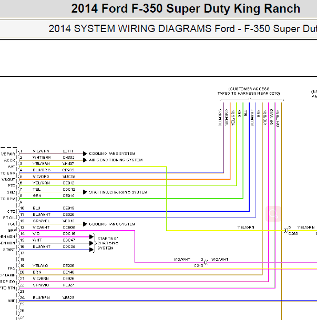317x320 pixels.
Task: Click 'COOLING FANS SYSTEM' beside wire VEC10
Action: (112, 224)
